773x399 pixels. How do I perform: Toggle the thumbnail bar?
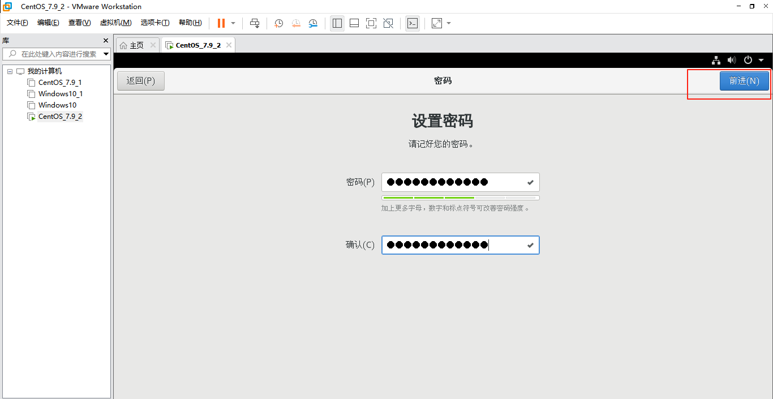[354, 23]
